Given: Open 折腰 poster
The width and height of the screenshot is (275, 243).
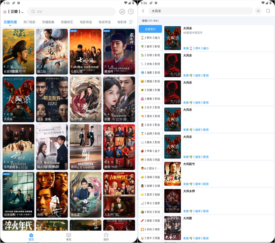Looking at the screenshot, I should coord(119,99).
